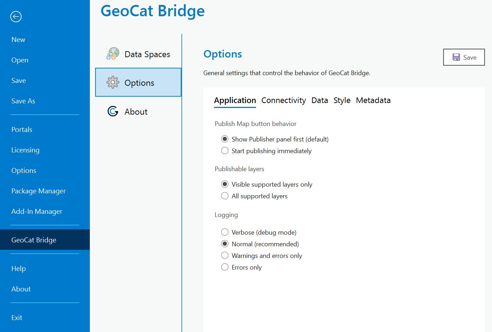Viewport: 492px width, 332px height.
Task: Click Exit in the backstage menu
Action: click(17, 318)
